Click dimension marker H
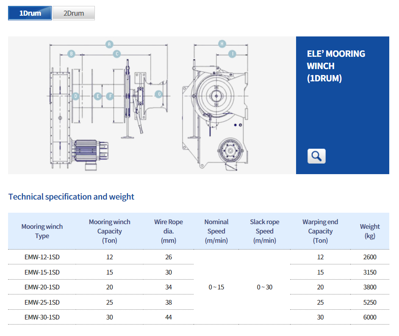Screen dimensions: 399x336 click(x=222, y=44)
